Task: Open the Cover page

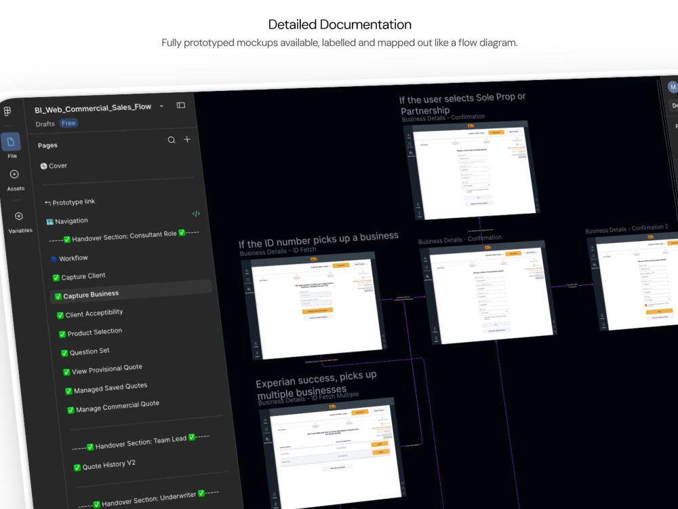Action: point(54,166)
